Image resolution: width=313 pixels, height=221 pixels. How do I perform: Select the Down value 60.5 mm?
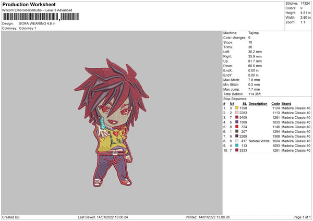(x=255, y=66)
